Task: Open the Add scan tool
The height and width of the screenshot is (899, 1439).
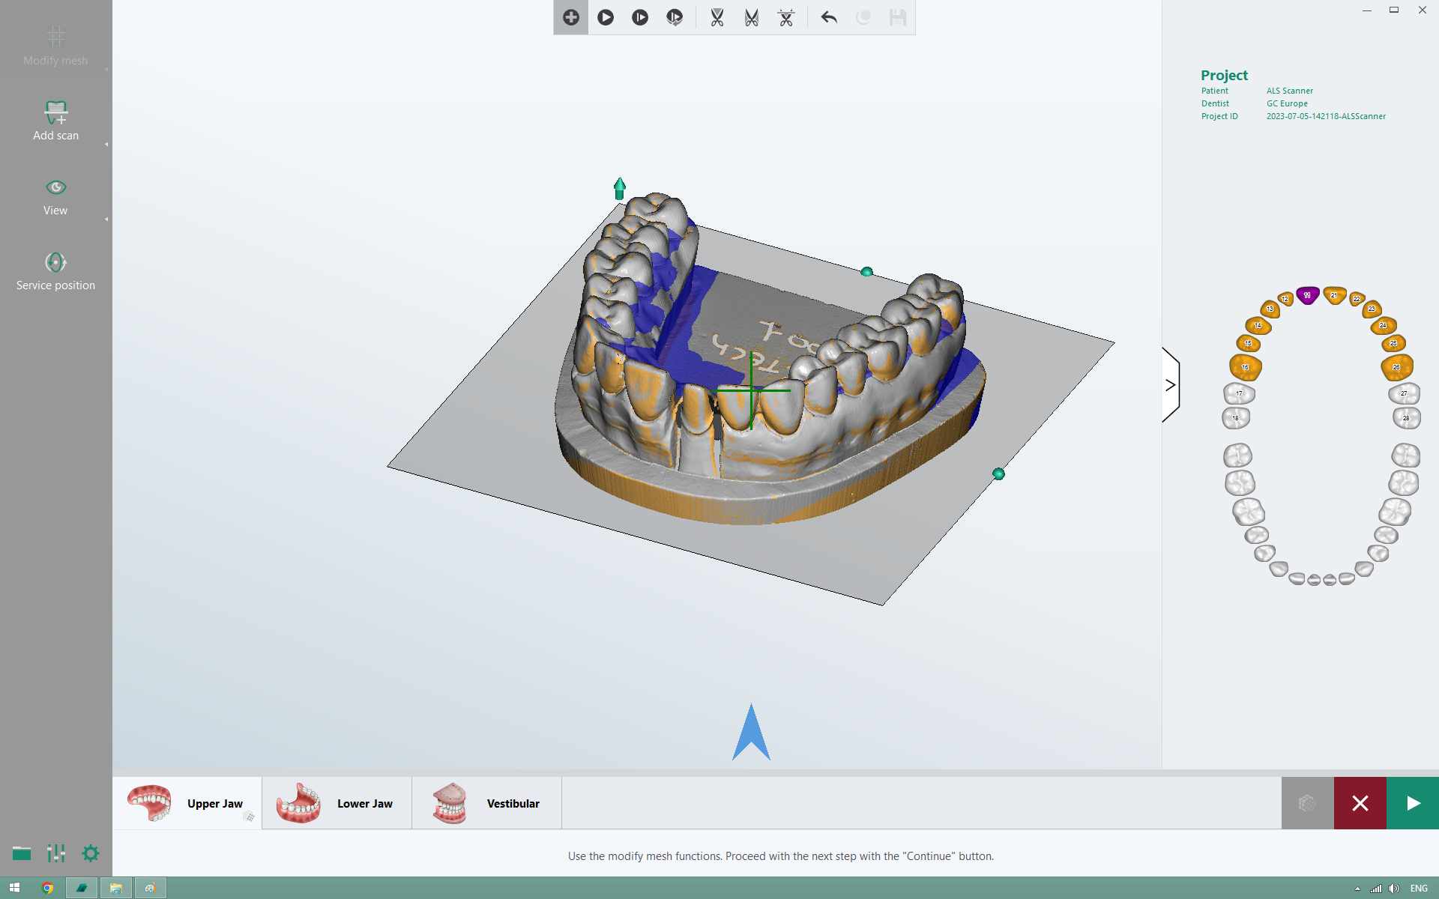Action: [55, 121]
